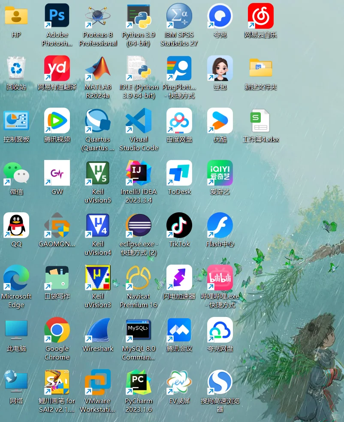Open 微信 WeChat icon
This screenshot has width=344, height=422.
pyautogui.click(x=16, y=173)
